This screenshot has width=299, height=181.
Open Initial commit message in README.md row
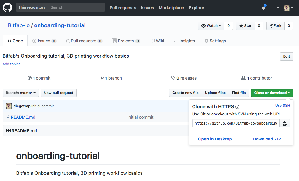coord(140,117)
